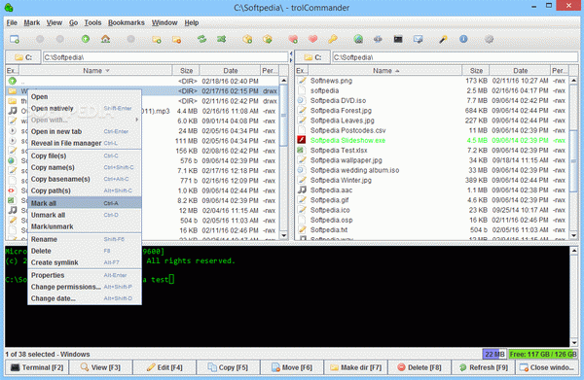
Task: Open the Mark menu
Action: [x=32, y=22]
